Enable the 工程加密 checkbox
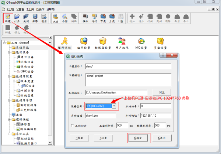The width and height of the screenshot is (221, 154). pyautogui.click(x=73, y=126)
